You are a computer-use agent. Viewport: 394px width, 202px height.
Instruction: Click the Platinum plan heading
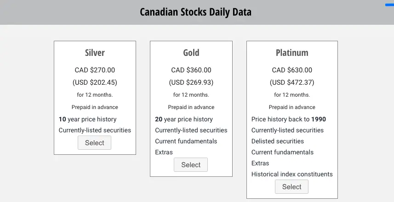292,53
